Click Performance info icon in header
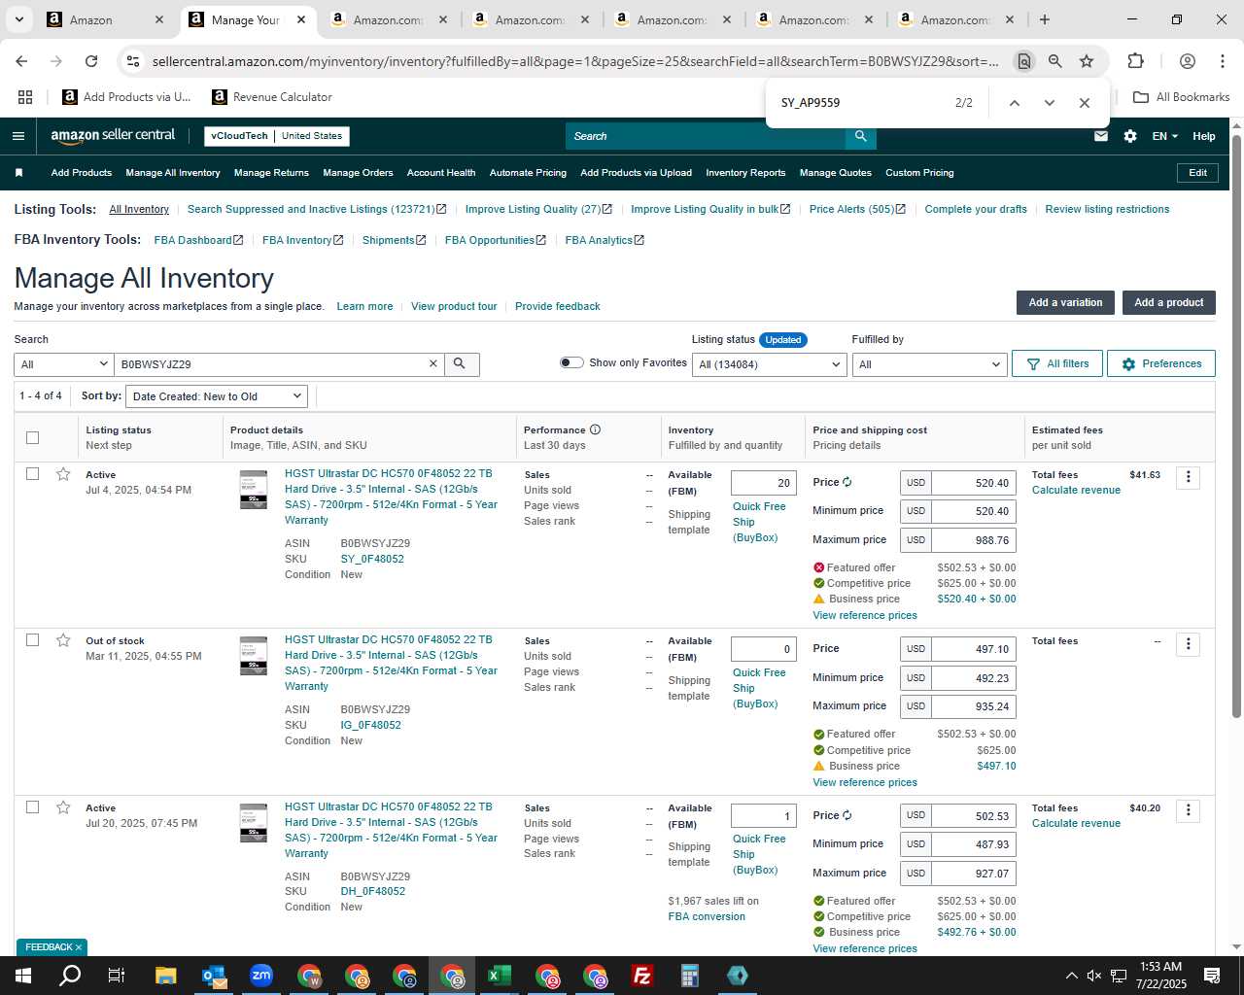The height and width of the screenshot is (995, 1244). (595, 429)
